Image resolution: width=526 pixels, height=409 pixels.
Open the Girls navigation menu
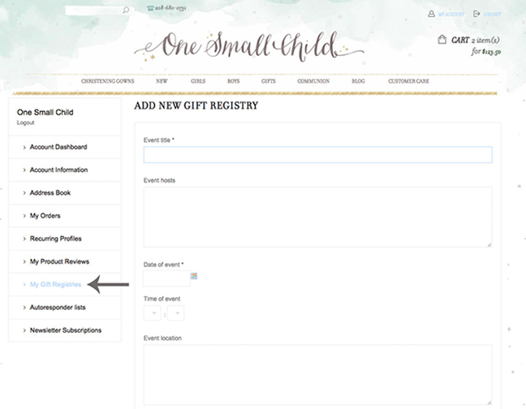point(197,81)
